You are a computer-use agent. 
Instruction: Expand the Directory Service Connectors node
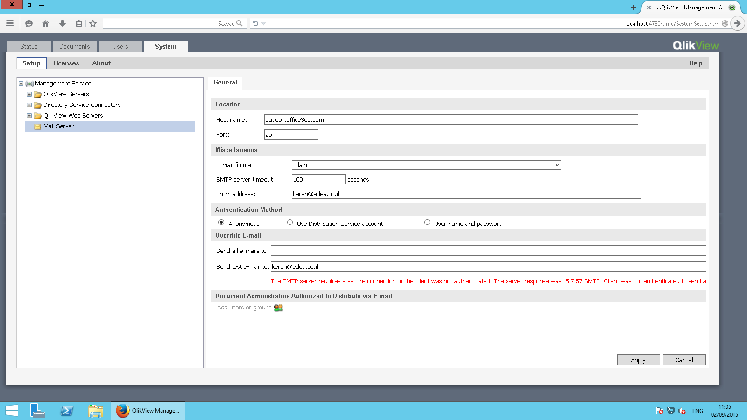[29, 105]
